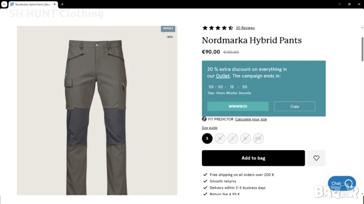This screenshot has height=204, width=364.
Task: Enlarge the Nordmarka pants product image
Action: click(97, 111)
